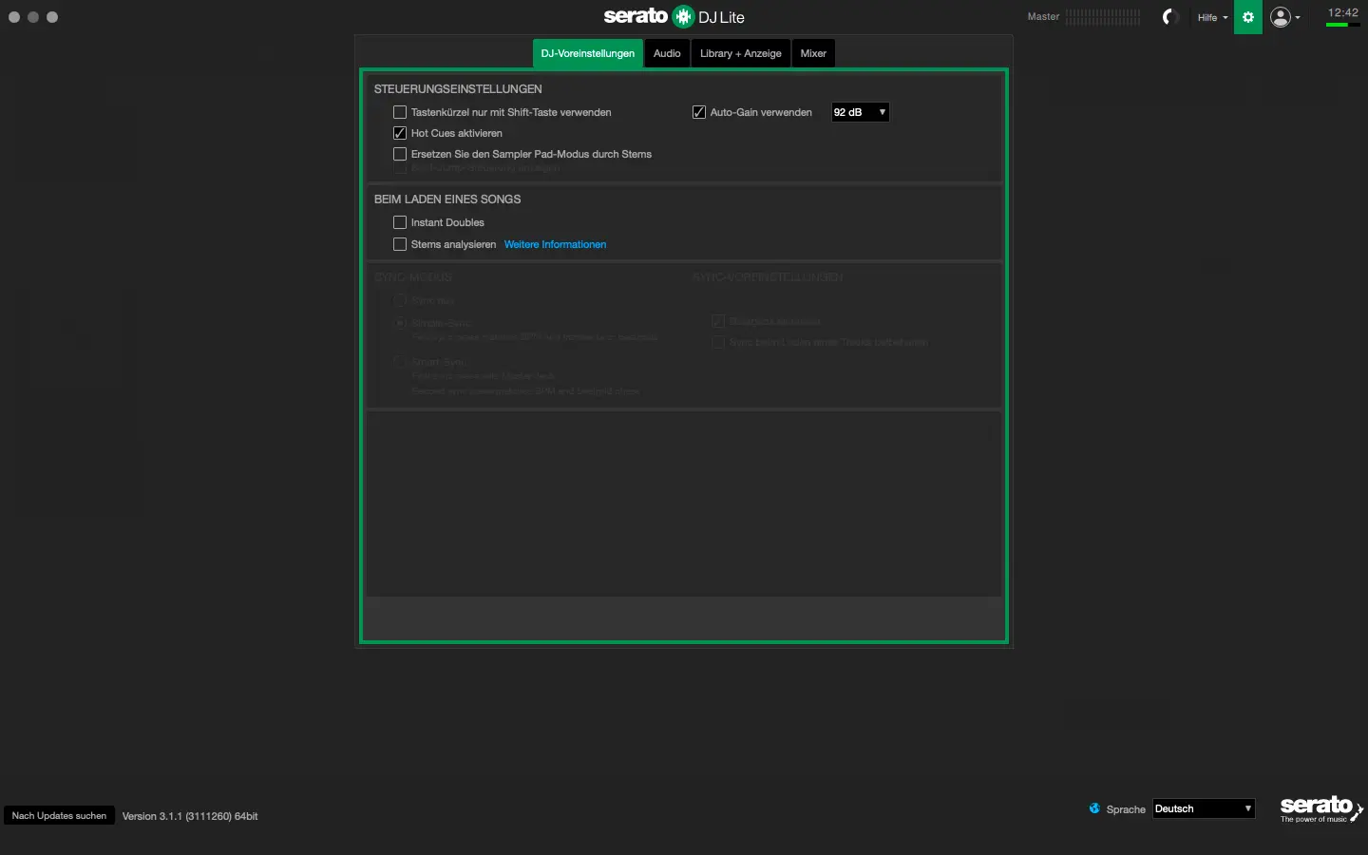The width and height of the screenshot is (1368, 855).
Task: Open the user profile account icon
Action: click(x=1281, y=17)
